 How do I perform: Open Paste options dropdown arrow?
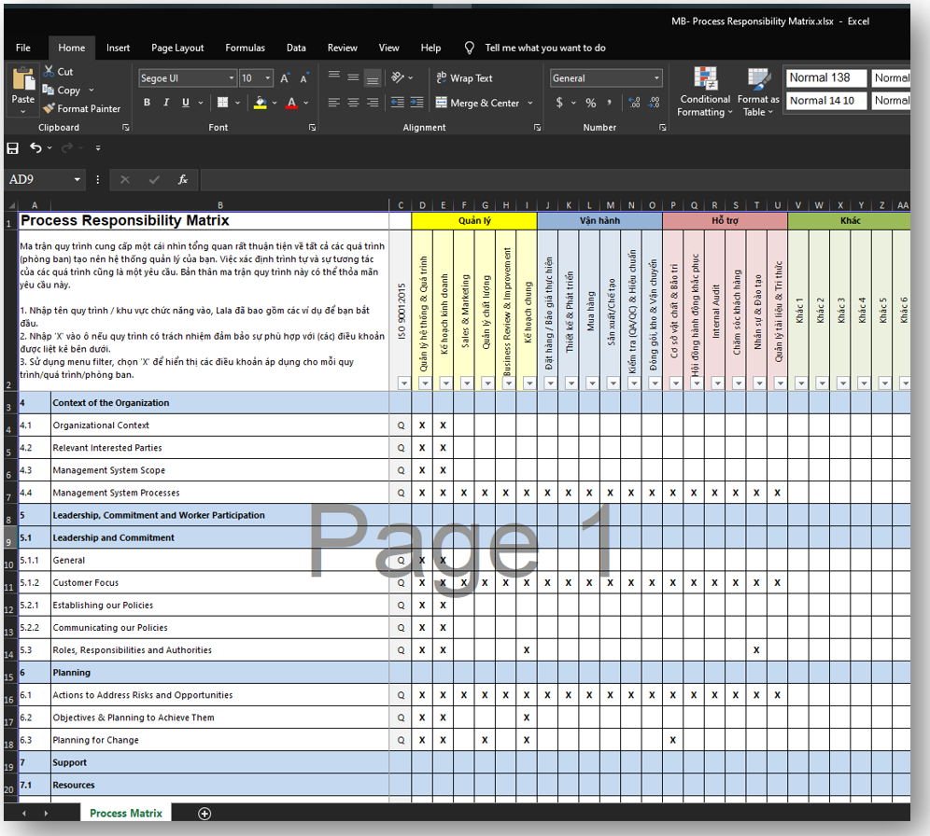[x=23, y=111]
